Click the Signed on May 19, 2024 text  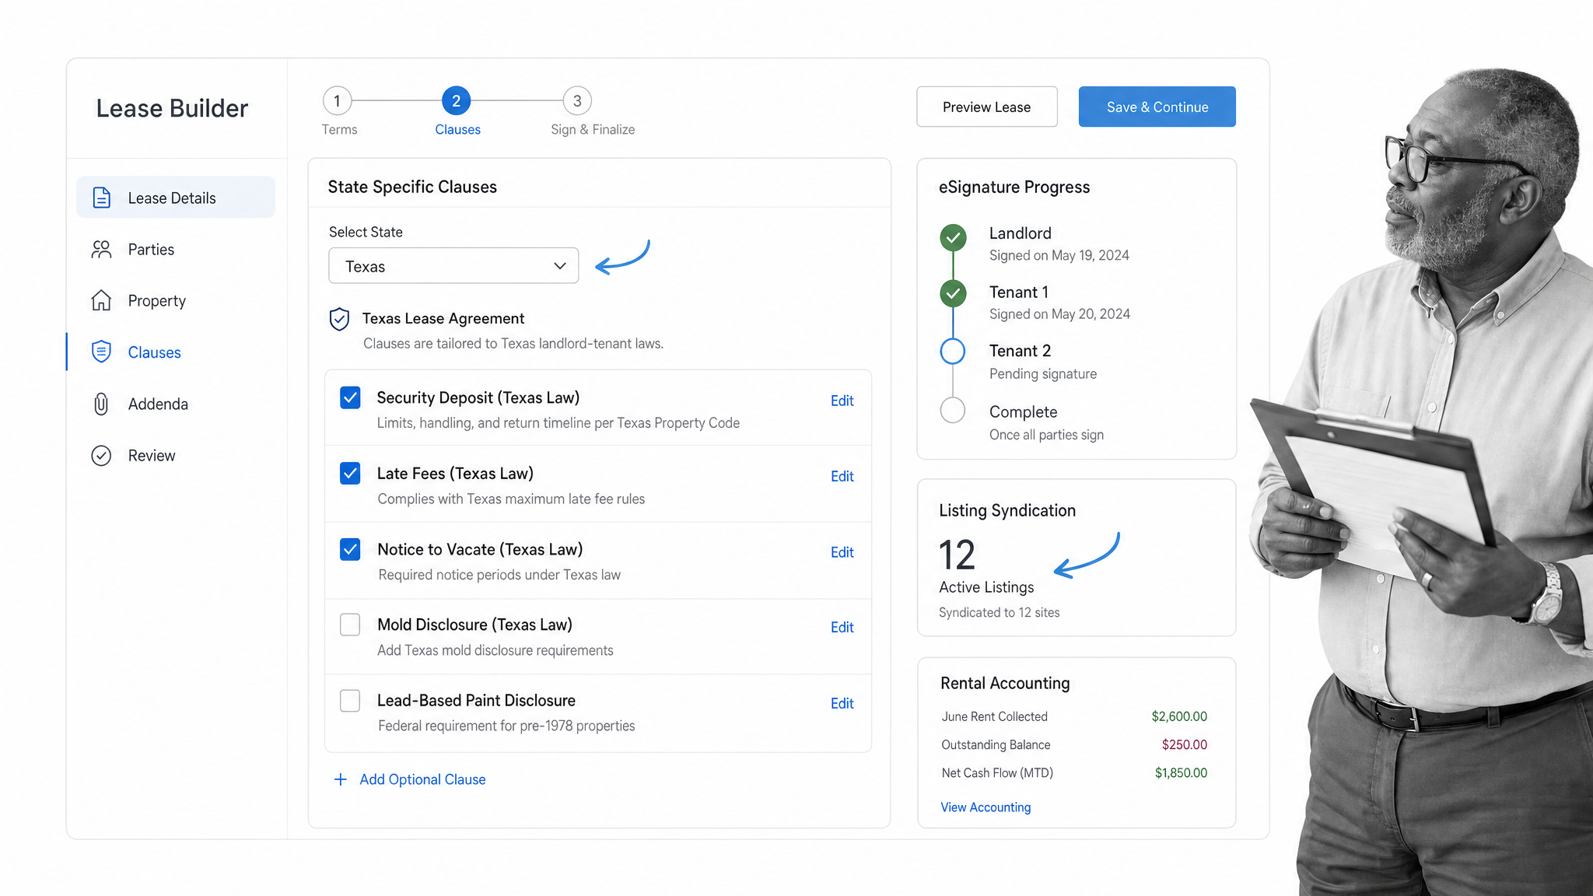point(1059,255)
